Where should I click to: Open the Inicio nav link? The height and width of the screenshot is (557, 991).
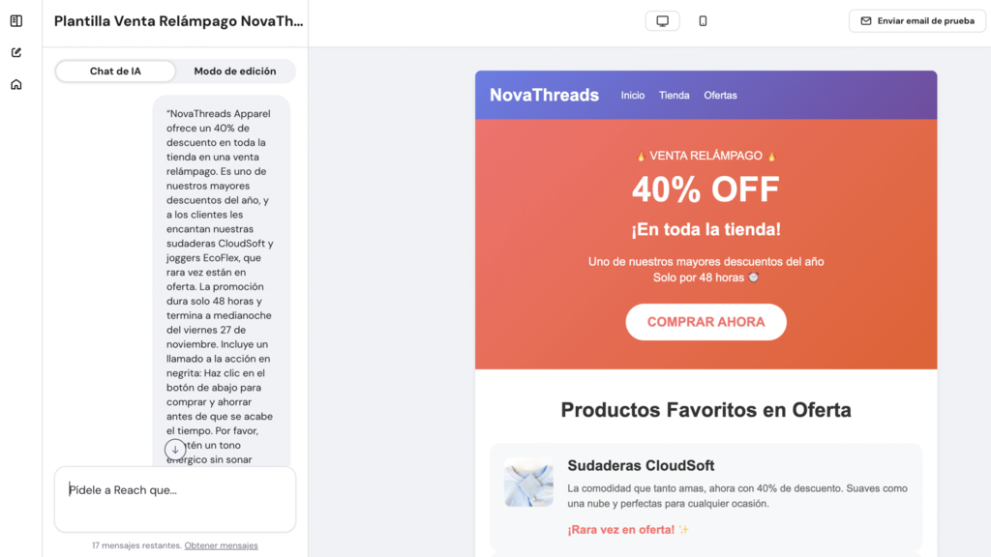[633, 96]
